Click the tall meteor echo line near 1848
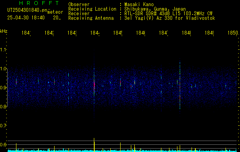 pyautogui.click(x=180, y=85)
